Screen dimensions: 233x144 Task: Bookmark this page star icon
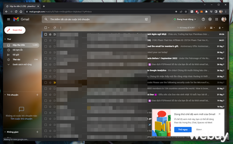186,12
